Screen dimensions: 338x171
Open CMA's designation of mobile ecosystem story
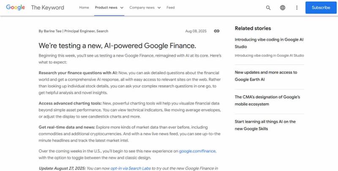pos(267,100)
